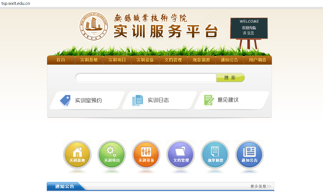The width and height of the screenshot is (323, 192).
Task: Select 用户调查 in the navigation bar
Action: coord(258,60)
